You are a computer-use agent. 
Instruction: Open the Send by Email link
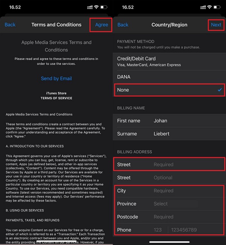tap(56, 78)
